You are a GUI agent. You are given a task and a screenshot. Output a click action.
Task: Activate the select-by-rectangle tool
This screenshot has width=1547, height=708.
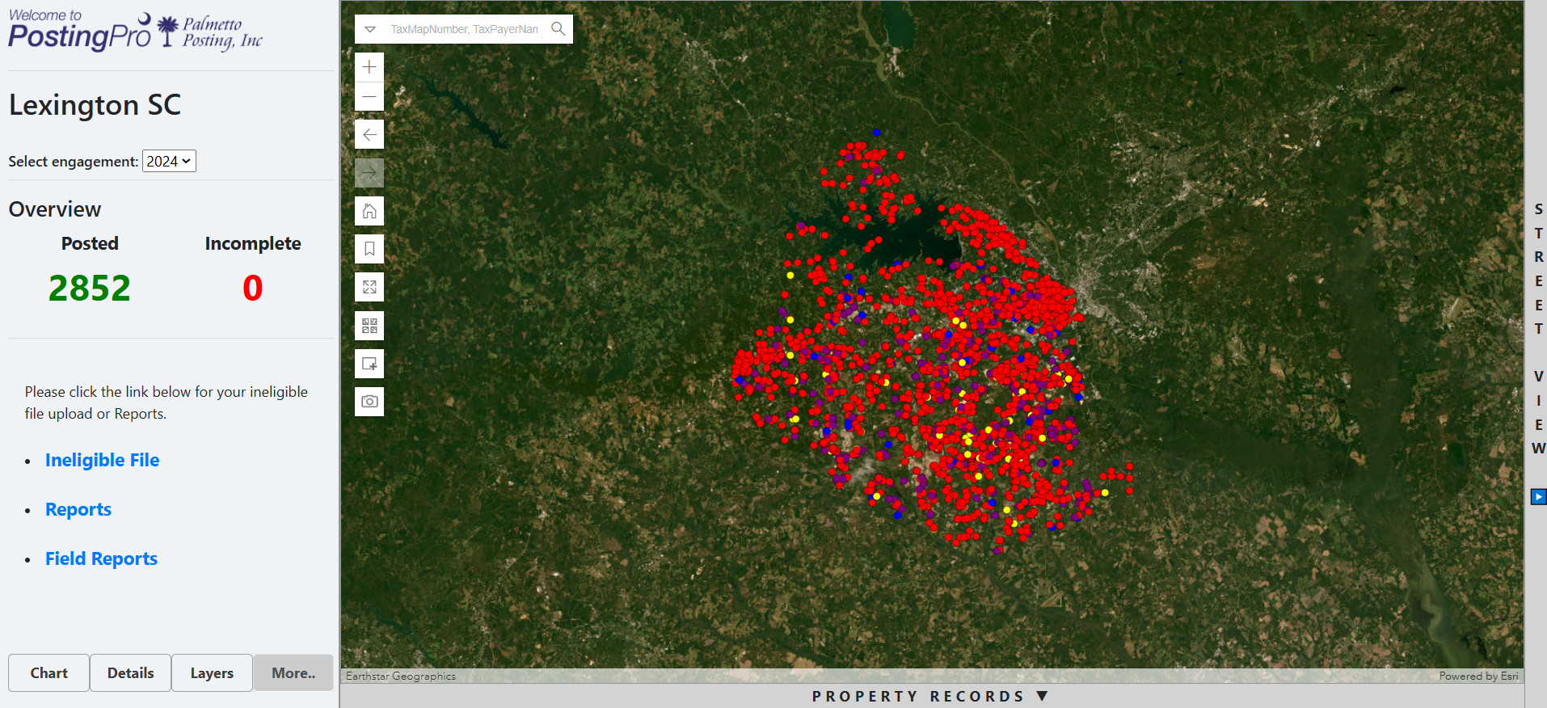369,364
